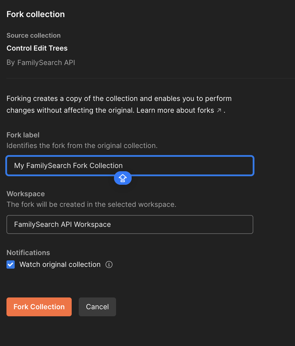Click the external link arrow after Learn more
Viewport: 295px width, 346px height.
pos(219,110)
